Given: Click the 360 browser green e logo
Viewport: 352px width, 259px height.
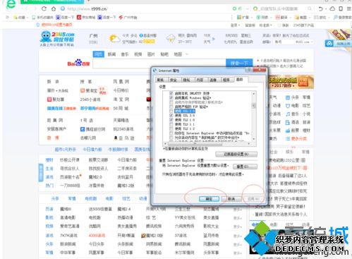Looking at the screenshot, I should coord(11,4).
